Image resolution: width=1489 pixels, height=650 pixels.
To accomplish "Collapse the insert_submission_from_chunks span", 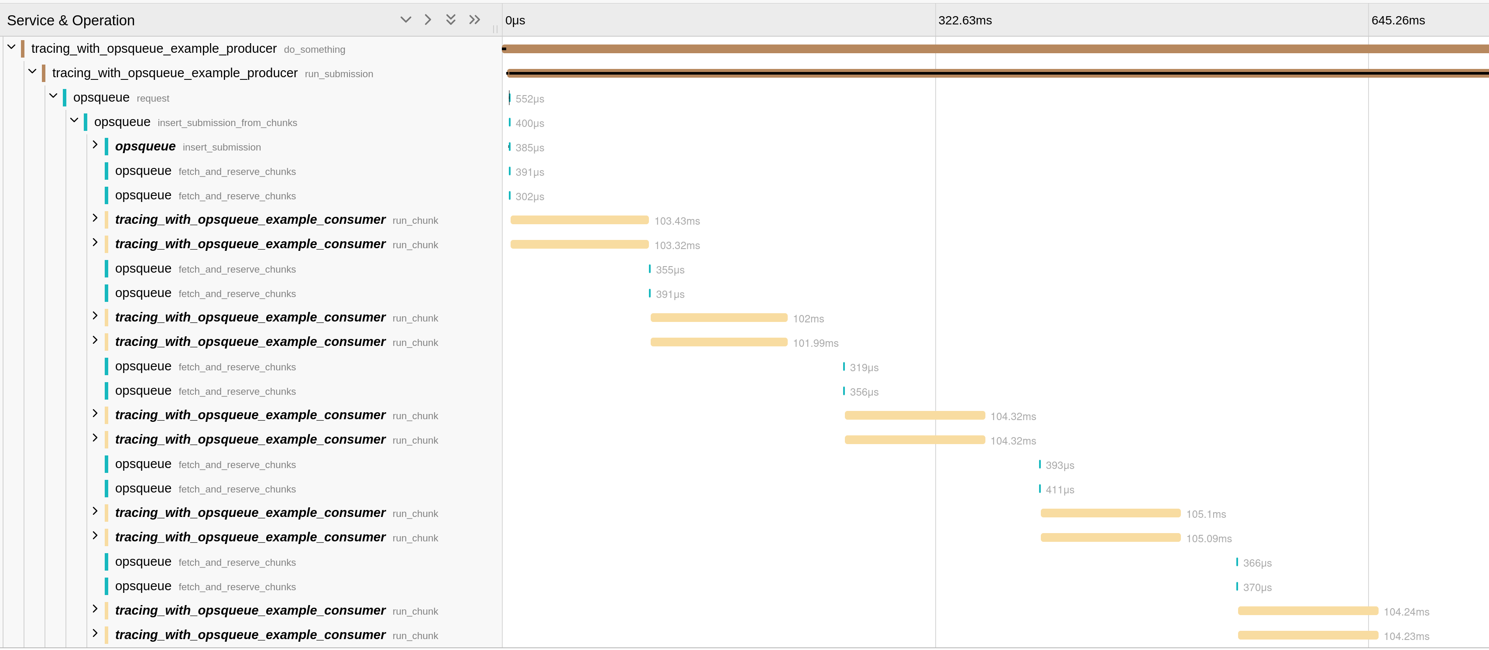I will point(74,120).
